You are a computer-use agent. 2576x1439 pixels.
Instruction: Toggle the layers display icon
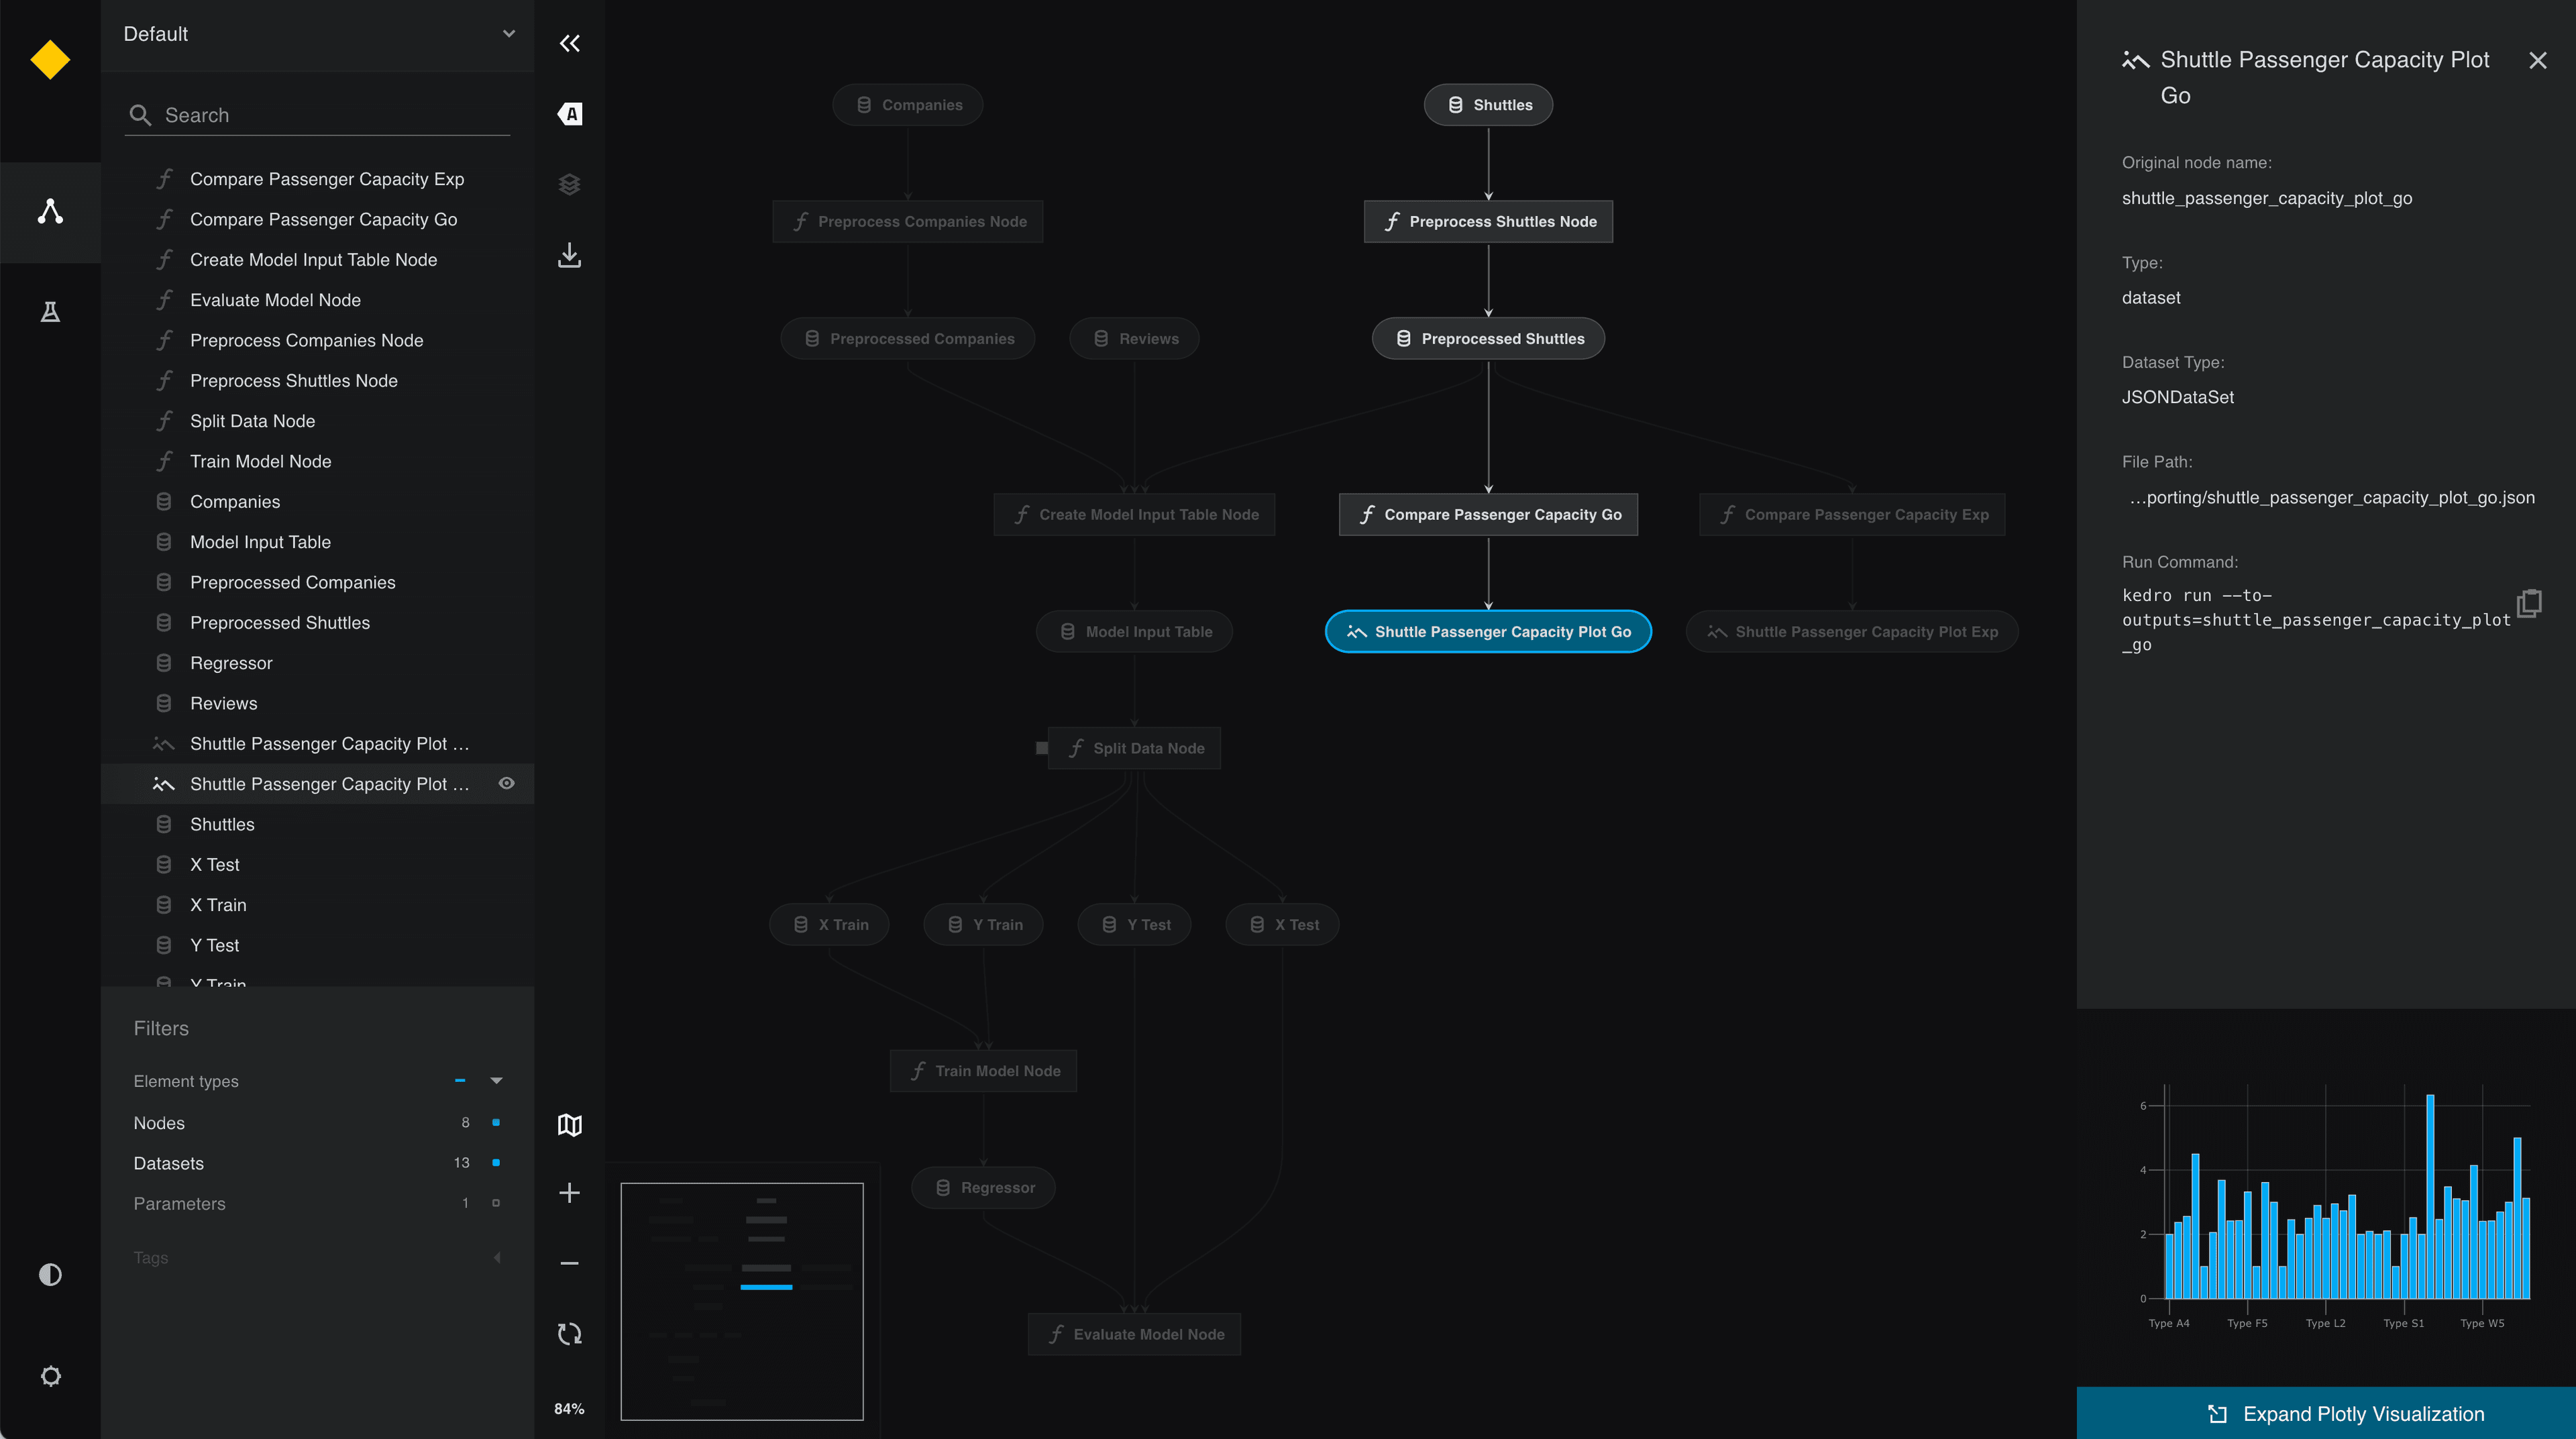(569, 184)
